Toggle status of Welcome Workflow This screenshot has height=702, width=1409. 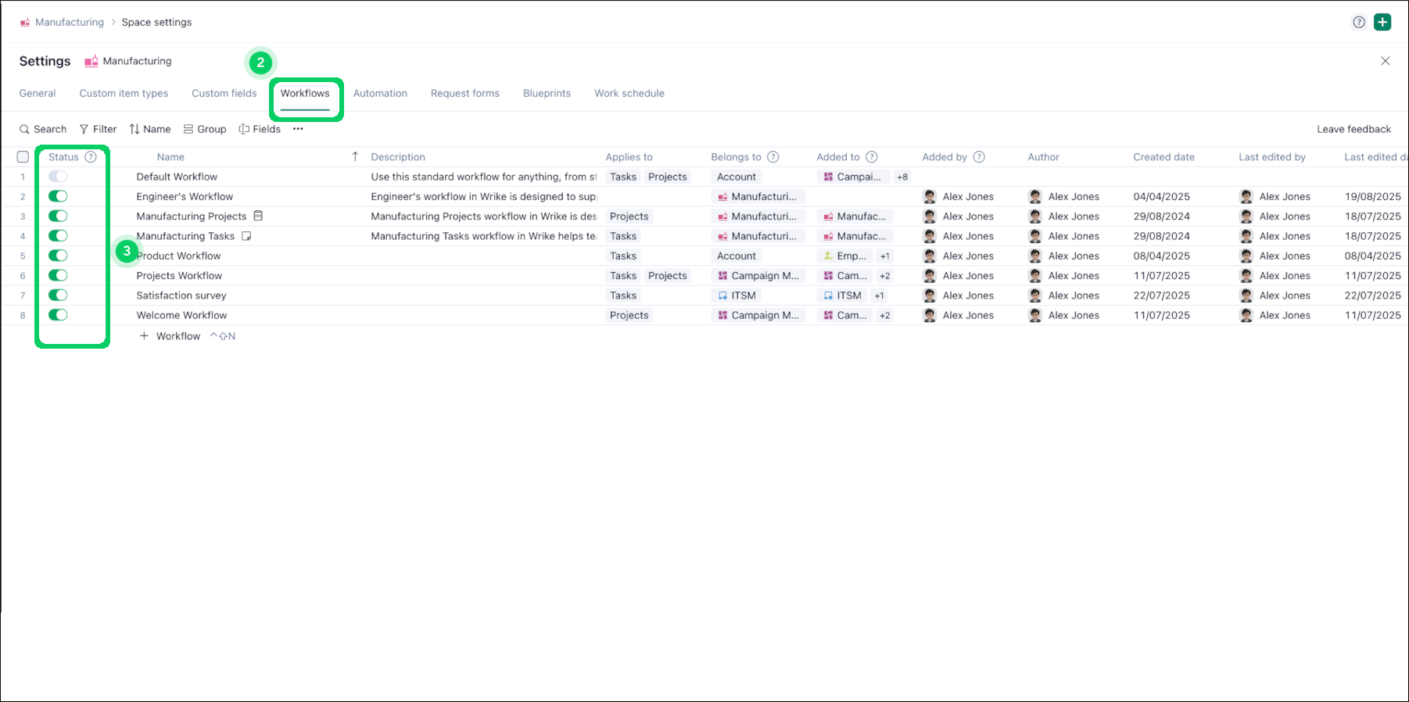[x=58, y=315]
